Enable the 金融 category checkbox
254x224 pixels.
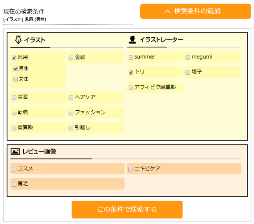pyautogui.click(x=71, y=58)
